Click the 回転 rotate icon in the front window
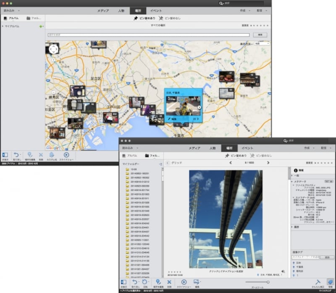Image resolution: width=336 pixels, height=293 pixels. (145, 282)
